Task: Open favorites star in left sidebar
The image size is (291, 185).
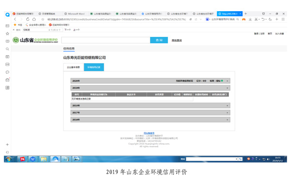Action: [7, 34]
